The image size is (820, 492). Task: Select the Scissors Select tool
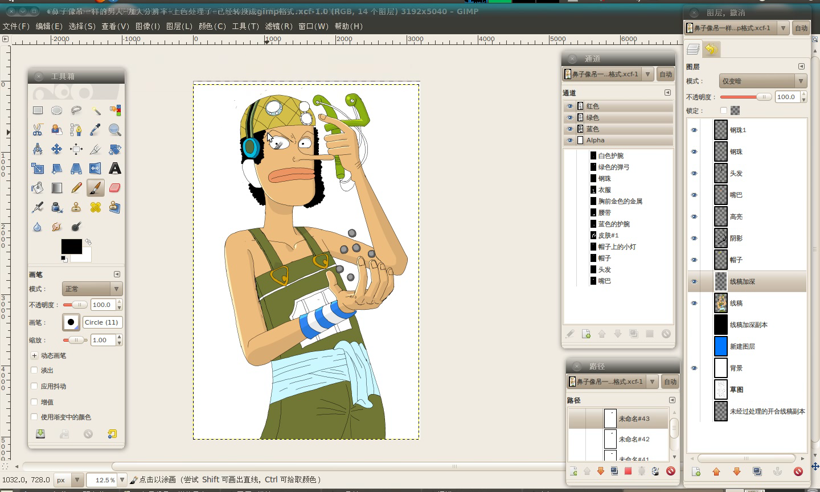click(38, 130)
